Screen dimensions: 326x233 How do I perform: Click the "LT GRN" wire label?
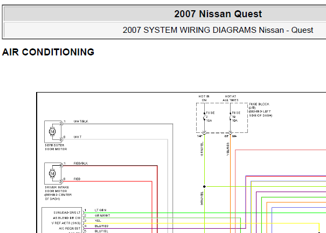(100, 210)
